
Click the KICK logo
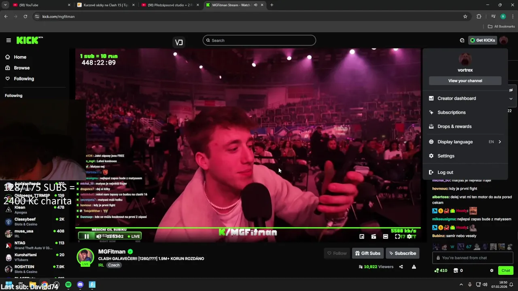(30, 40)
